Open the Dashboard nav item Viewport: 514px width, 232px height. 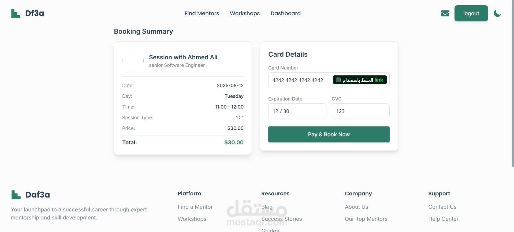285,13
